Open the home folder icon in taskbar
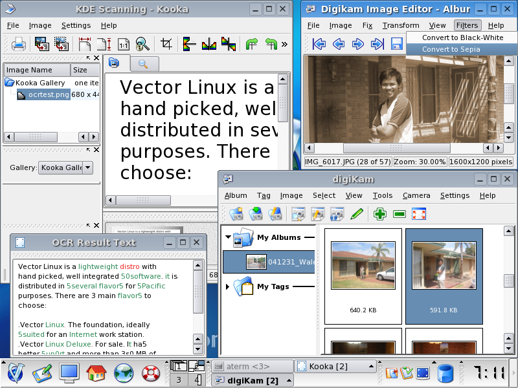The width and height of the screenshot is (518, 388). coord(96,373)
